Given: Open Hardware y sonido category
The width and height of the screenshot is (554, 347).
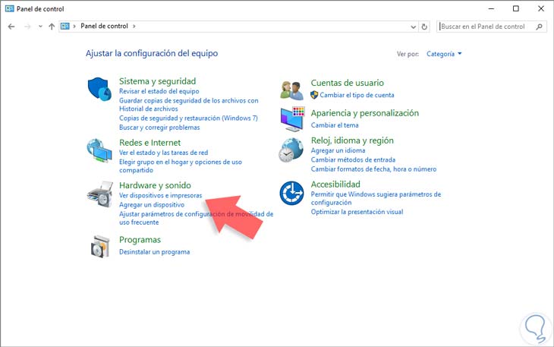Looking at the screenshot, I should (x=155, y=185).
